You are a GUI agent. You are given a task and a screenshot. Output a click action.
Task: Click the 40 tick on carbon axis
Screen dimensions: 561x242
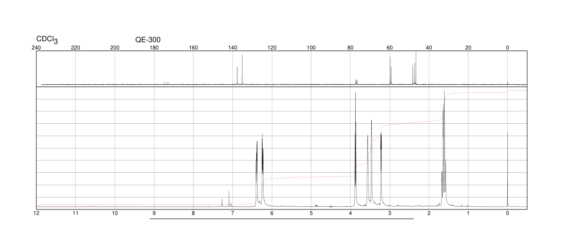[x=429, y=47]
